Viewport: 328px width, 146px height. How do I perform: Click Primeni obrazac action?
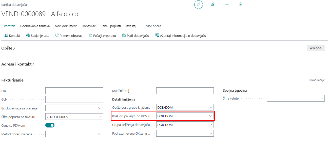69,36
